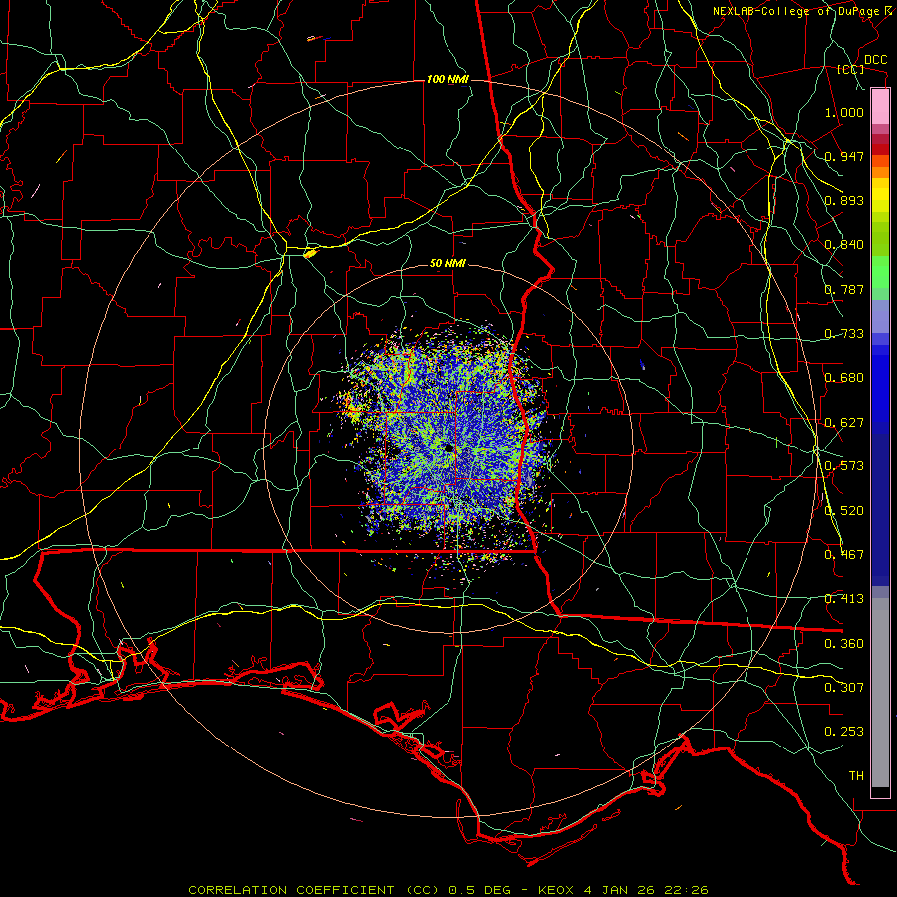The width and height of the screenshot is (897, 897).
Task: Click the 0.947 legend value
Action: click(x=844, y=156)
